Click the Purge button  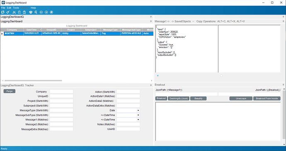[x=10, y=91]
